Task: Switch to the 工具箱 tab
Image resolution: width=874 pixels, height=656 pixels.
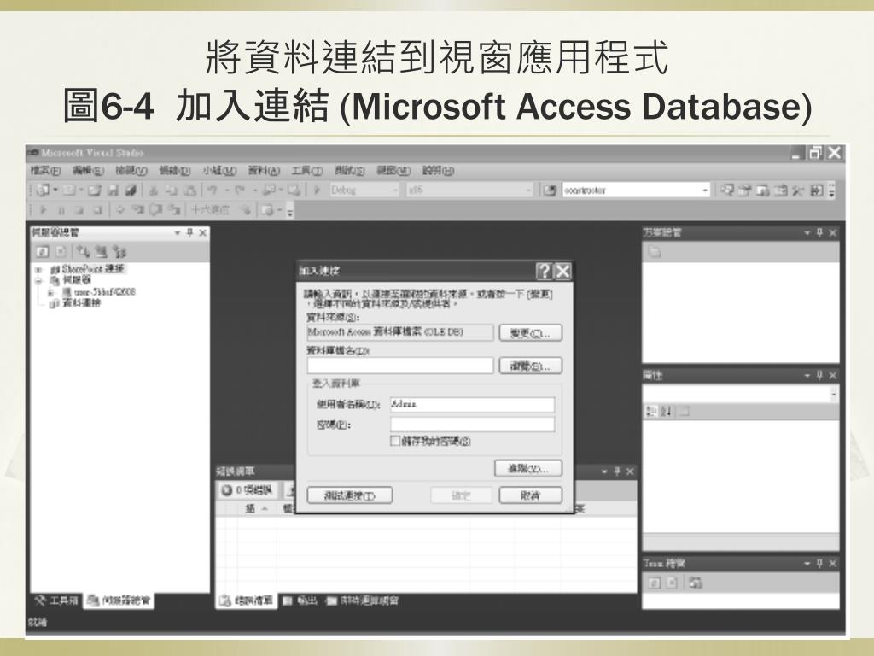Action: click(x=56, y=600)
